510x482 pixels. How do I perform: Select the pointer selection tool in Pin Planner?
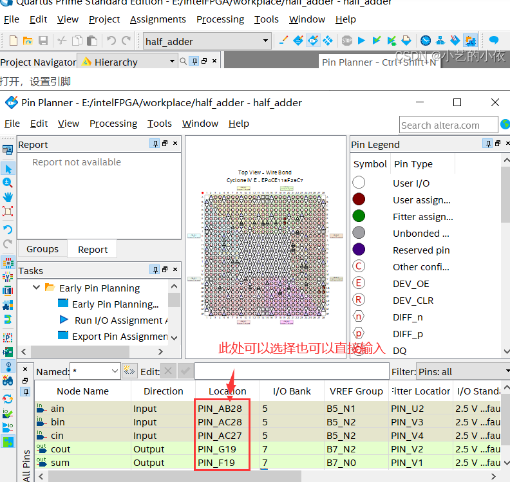click(8, 169)
